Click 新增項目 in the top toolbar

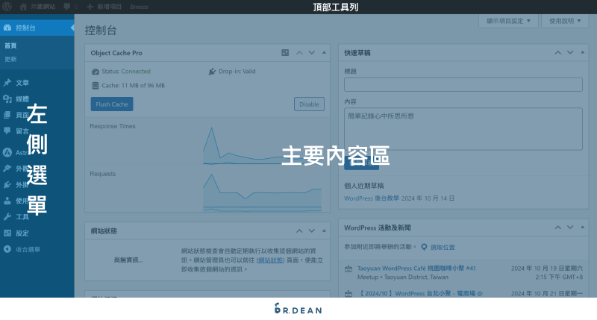pyautogui.click(x=104, y=7)
